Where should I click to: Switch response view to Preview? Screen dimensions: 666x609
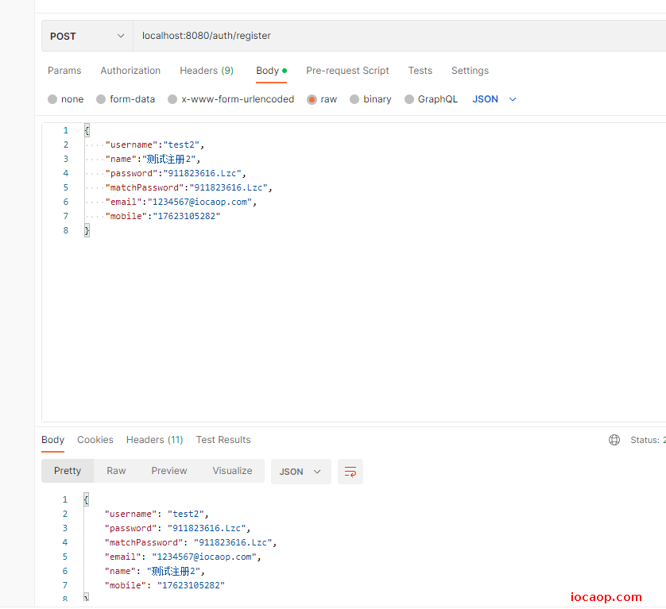pyautogui.click(x=169, y=471)
